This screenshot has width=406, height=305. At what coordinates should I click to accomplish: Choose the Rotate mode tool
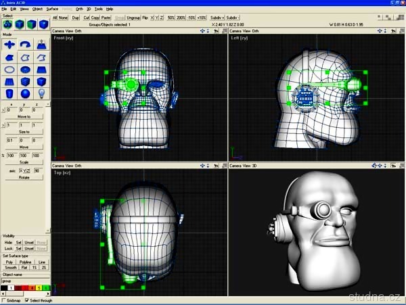coord(26,44)
